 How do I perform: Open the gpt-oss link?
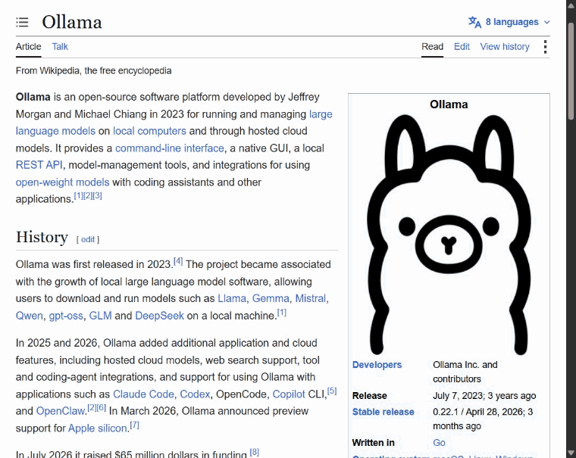tap(66, 316)
